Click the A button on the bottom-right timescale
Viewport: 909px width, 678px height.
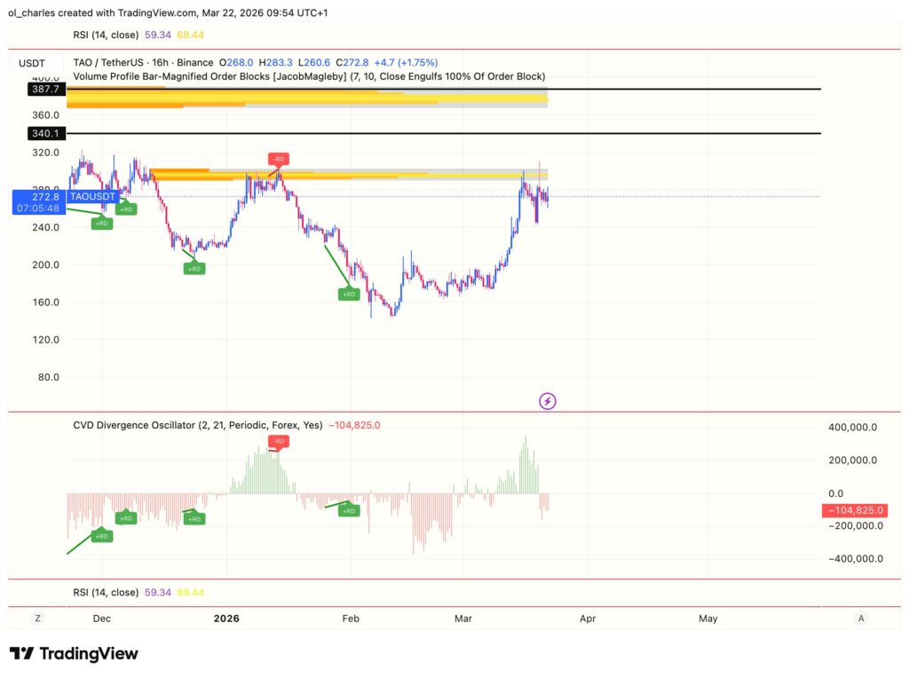click(862, 619)
